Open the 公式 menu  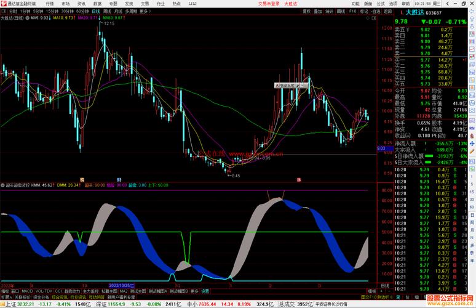(381, 4)
